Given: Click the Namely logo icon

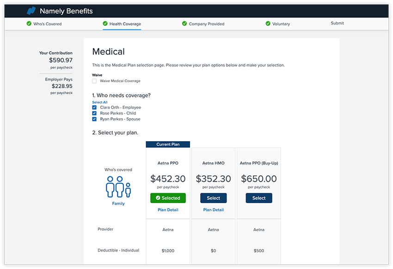Looking at the screenshot, I should point(31,10).
